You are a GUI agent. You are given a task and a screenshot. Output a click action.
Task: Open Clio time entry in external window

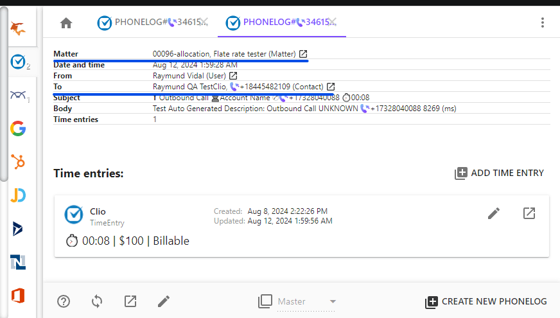coord(529,213)
